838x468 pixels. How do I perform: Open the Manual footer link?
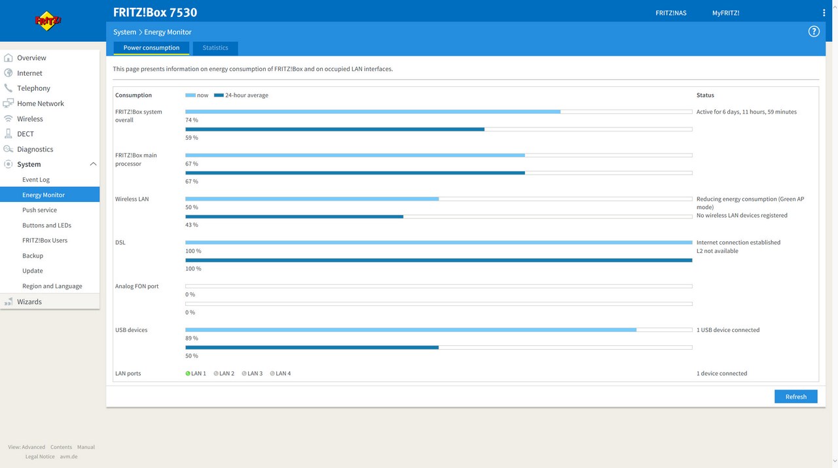[86, 447]
